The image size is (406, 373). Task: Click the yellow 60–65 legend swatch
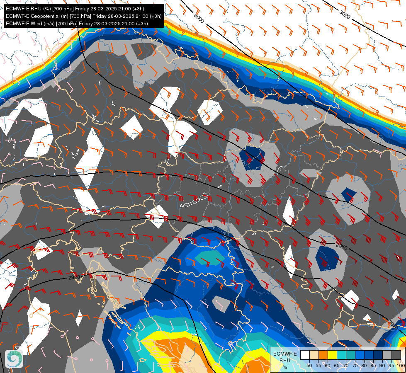333,355
